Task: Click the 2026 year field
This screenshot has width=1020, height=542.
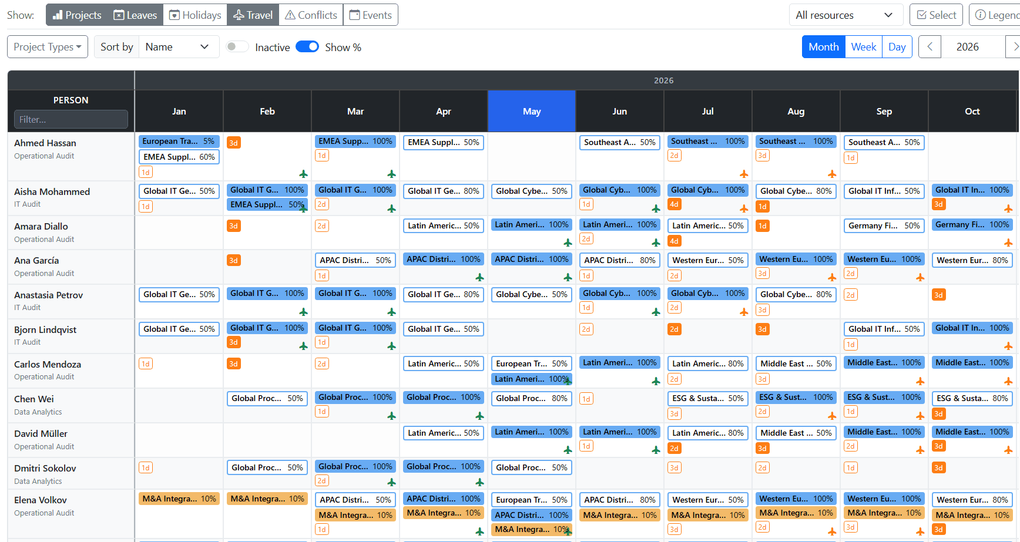Action: [x=973, y=47]
